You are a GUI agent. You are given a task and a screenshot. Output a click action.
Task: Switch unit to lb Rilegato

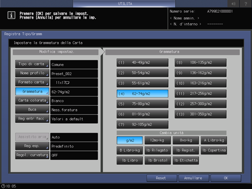point(157,151)
